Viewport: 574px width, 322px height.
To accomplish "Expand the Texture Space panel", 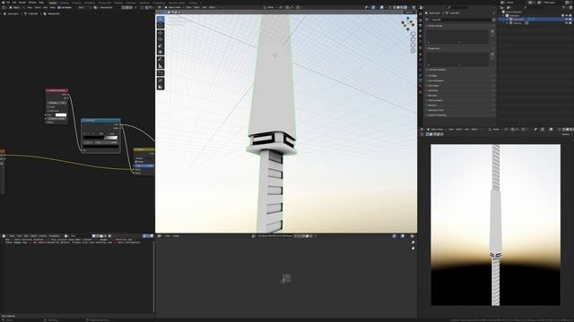I will pyautogui.click(x=460, y=100).
